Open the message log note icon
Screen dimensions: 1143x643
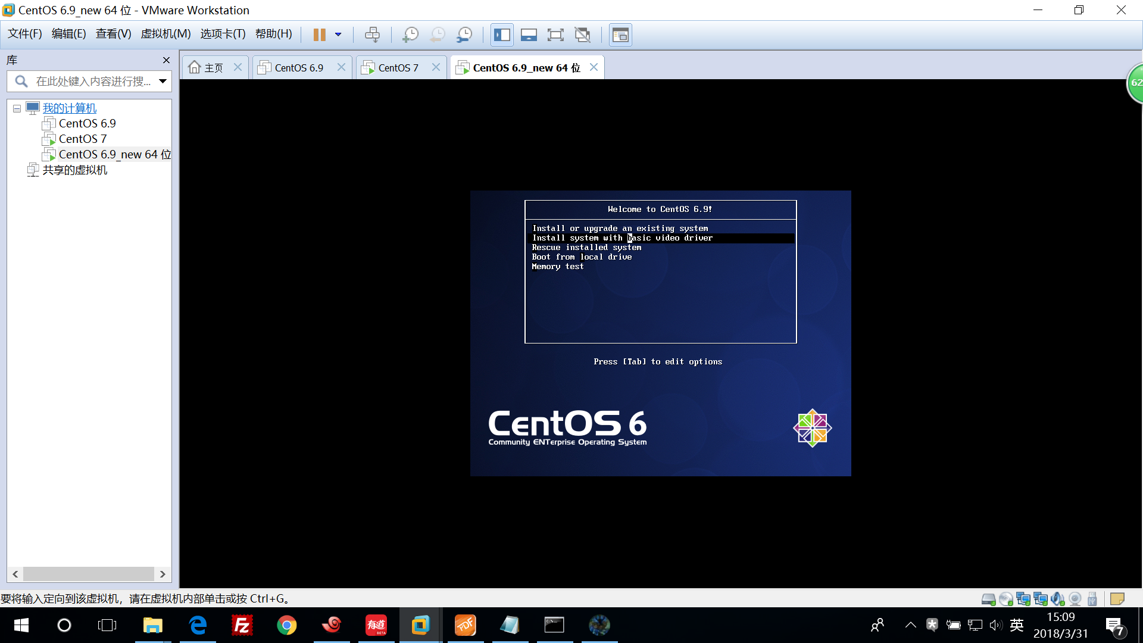tap(1117, 599)
